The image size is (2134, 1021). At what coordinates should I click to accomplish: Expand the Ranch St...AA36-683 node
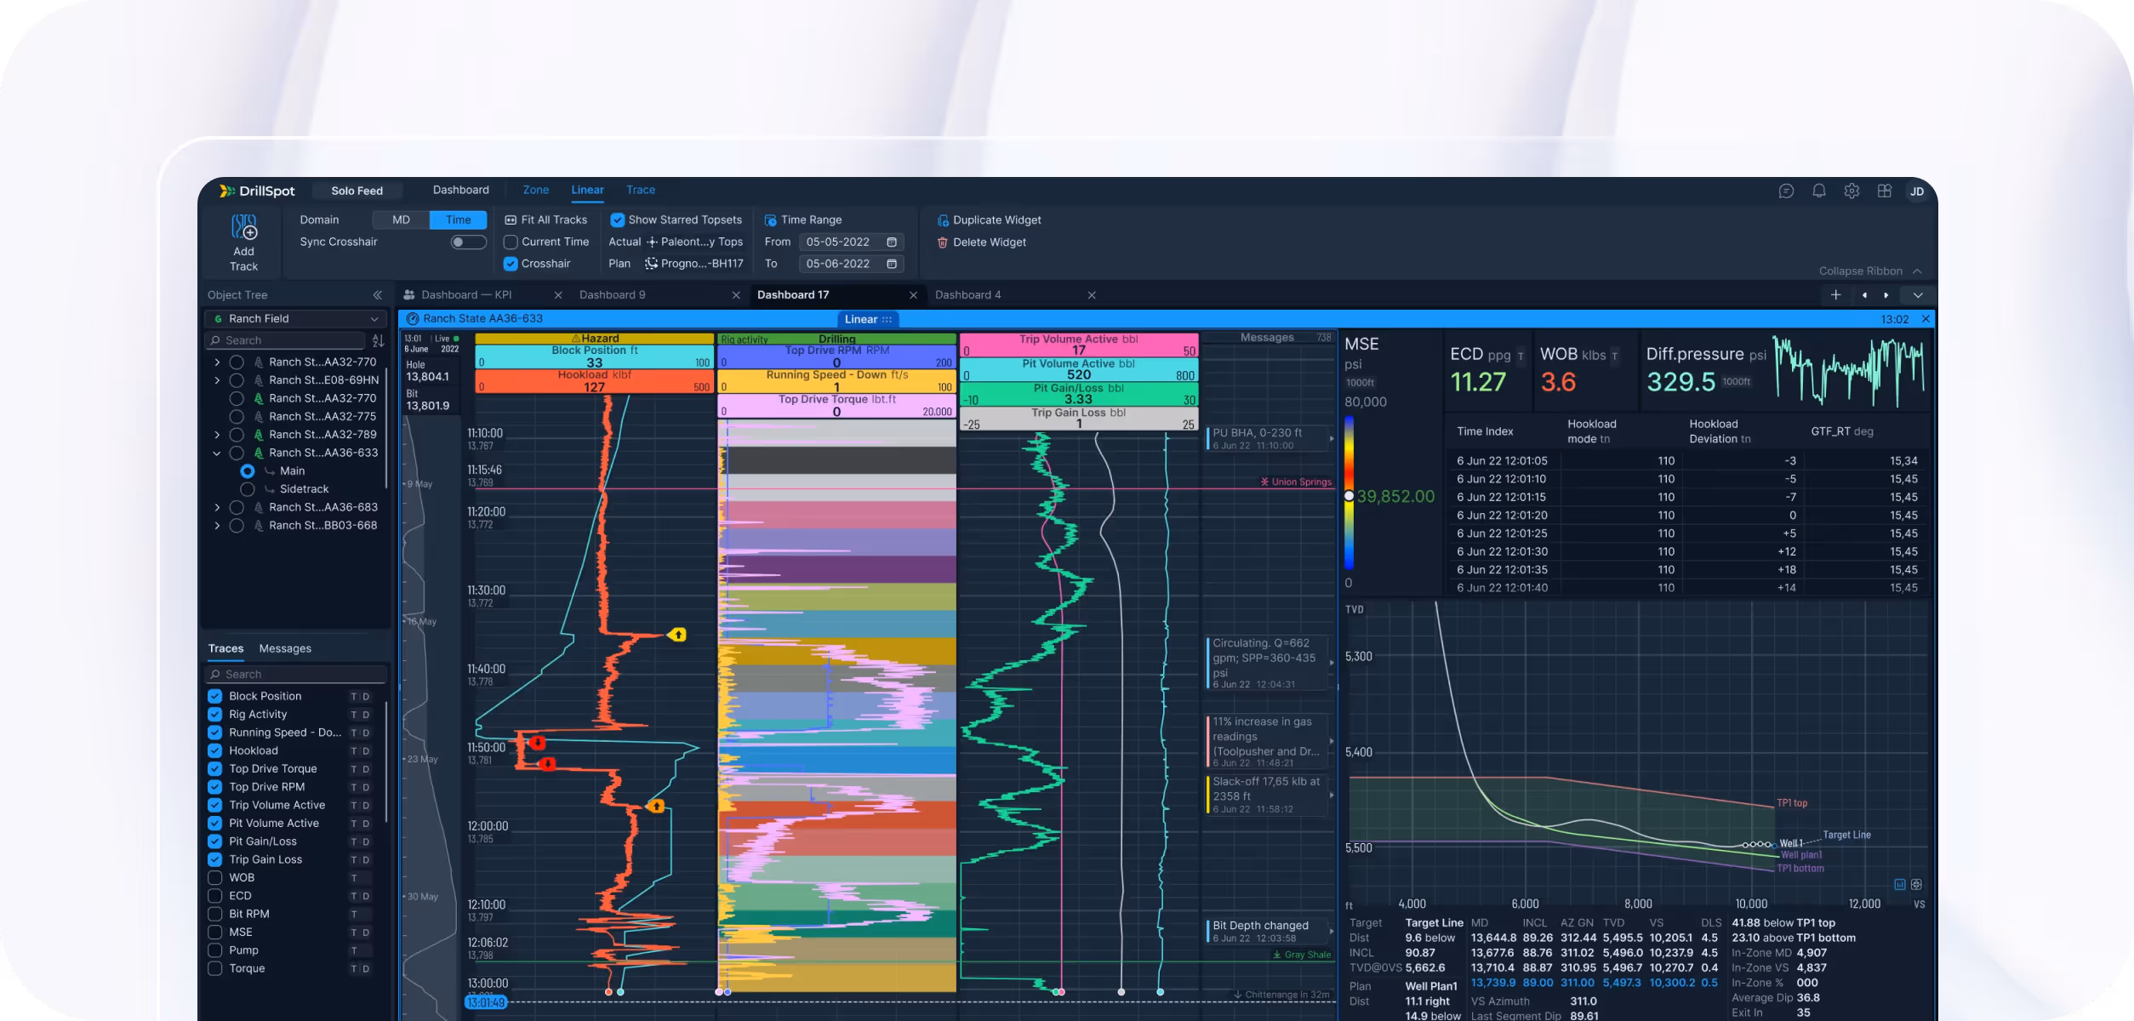[217, 508]
